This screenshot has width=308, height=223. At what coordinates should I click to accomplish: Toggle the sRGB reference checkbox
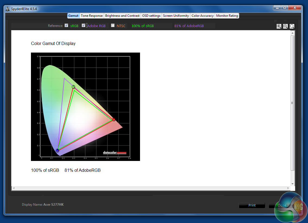pos(66,25)
